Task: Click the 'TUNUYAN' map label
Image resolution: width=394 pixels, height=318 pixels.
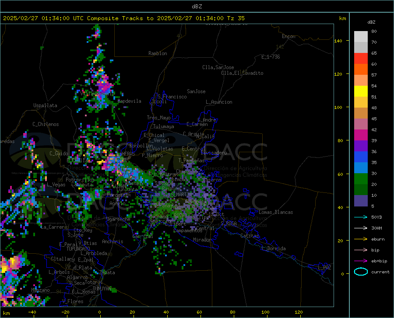Action: tap(102, 288)
